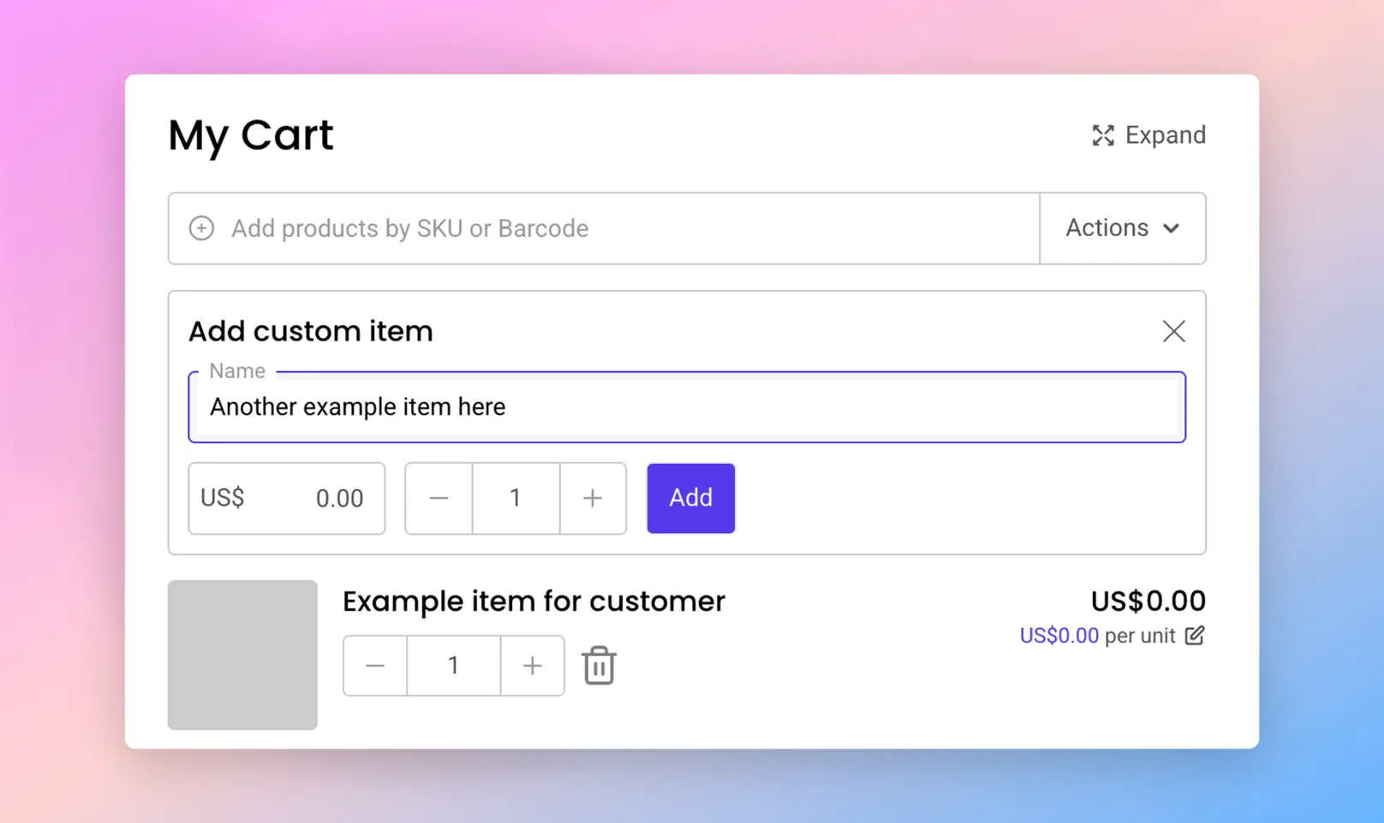This screenshot has width=1384, height=823.
Task: Edit per unit price pencil icon
Action: click(x=1195, y=636)
